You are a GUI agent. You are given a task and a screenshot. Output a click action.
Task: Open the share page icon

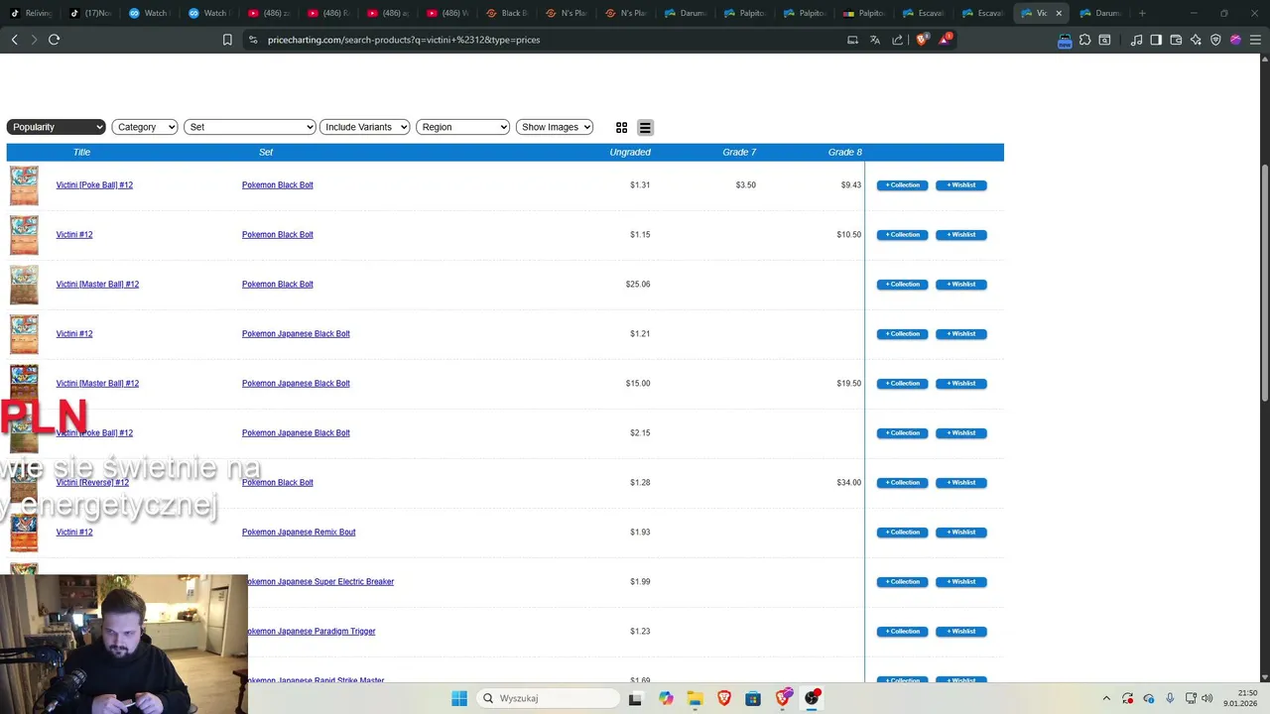[x=897, y=40]
